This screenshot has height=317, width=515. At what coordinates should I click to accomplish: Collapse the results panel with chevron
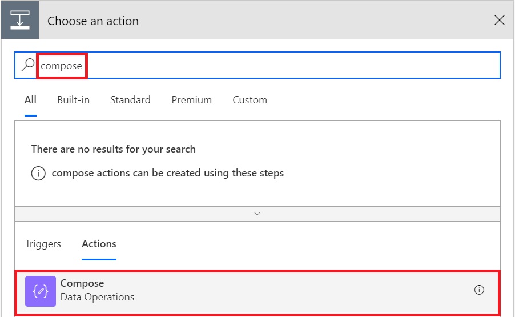click(x=257, y=214)
